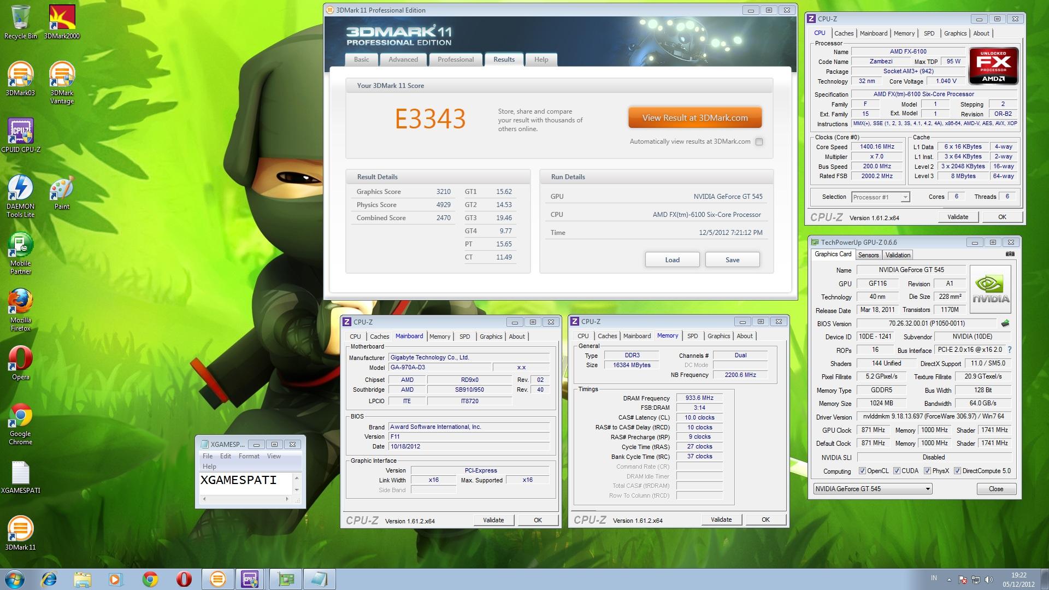The width and height of the screenshot is (1049, 590).
Task: Open the SPD tab in Mainboard CPU-Z window
Action: coord(464,337)
